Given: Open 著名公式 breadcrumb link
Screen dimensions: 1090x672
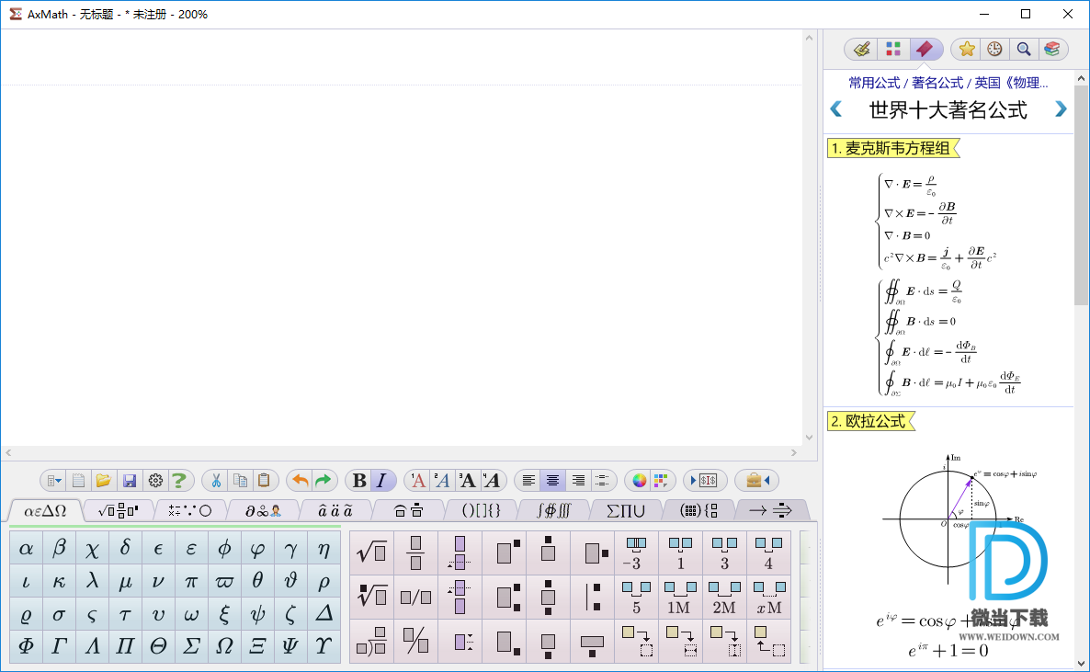Looking at the screenshot, I should (x=937, y=83).
